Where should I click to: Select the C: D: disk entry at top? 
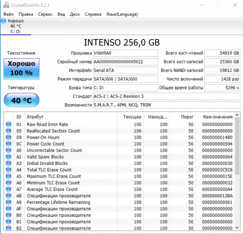[x=15, y=31]
